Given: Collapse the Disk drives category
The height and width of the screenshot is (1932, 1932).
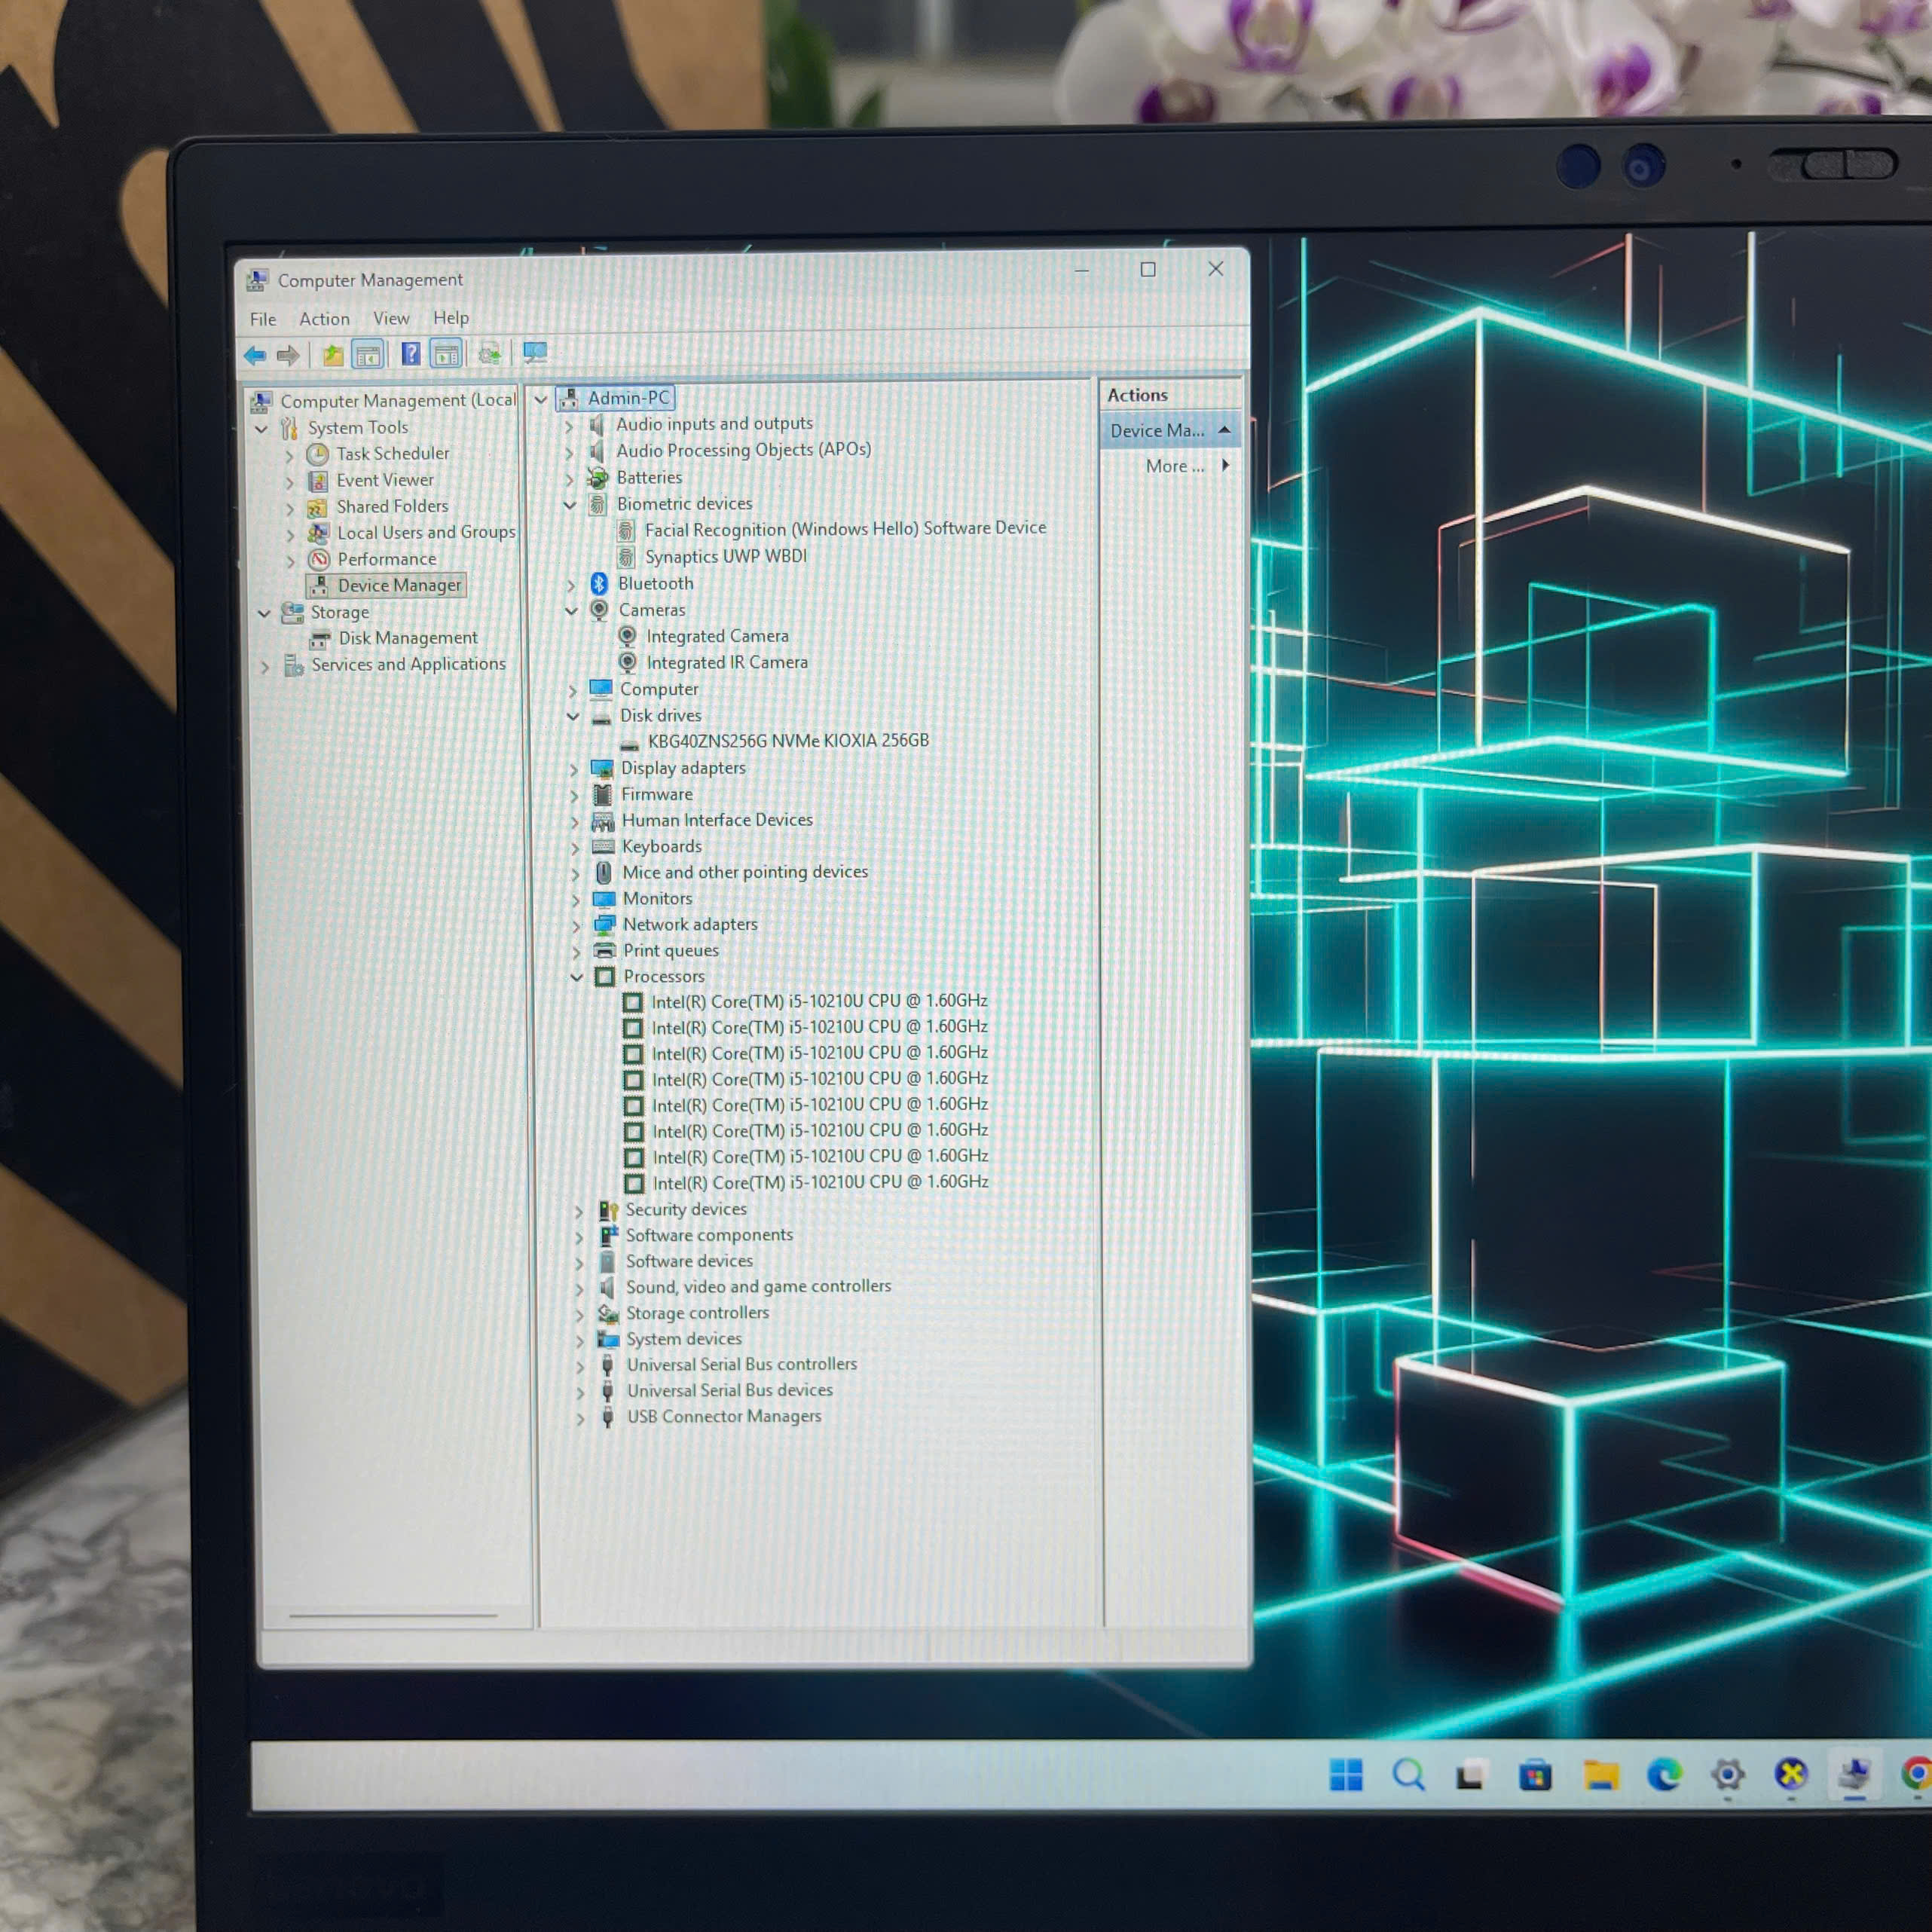Looking at the screenshot, I should (573, 716).
